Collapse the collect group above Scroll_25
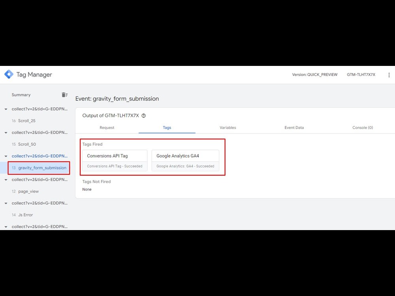Screen dimensions: 395x296 pos(6,109)
